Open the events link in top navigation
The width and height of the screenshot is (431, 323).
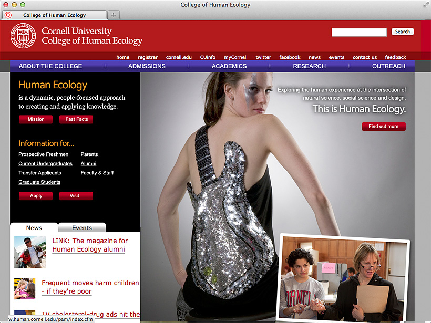(x=336, y=57)
